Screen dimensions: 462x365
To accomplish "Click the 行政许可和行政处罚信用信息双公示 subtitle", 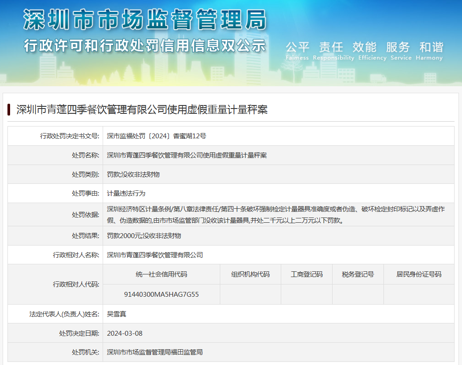I will (x=145, y=46).
